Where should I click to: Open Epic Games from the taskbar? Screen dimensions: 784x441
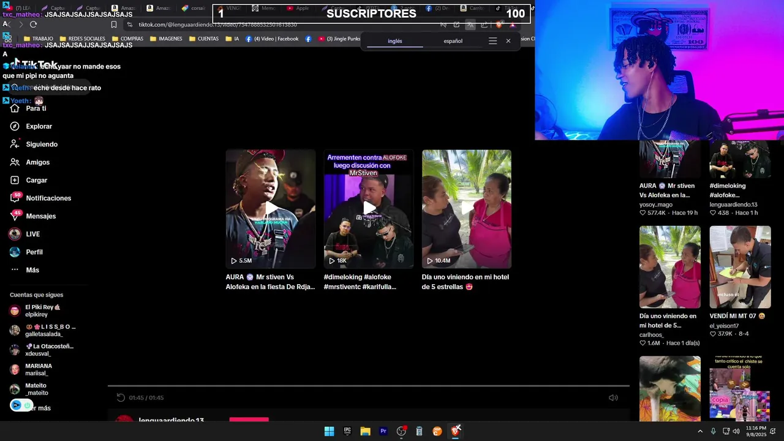(347, 431)
